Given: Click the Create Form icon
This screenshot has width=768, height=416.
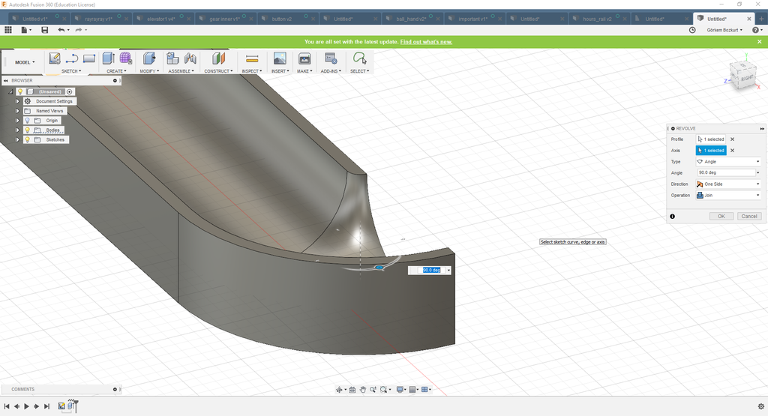Looking at the screenshot, I should coord(125,58).
